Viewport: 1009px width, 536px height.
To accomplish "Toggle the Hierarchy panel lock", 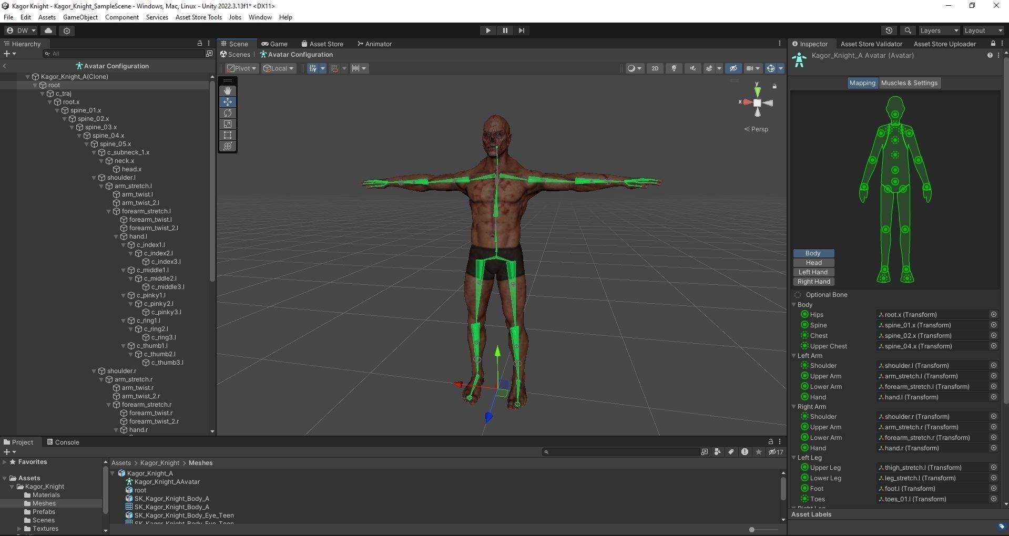I will 200,44.
